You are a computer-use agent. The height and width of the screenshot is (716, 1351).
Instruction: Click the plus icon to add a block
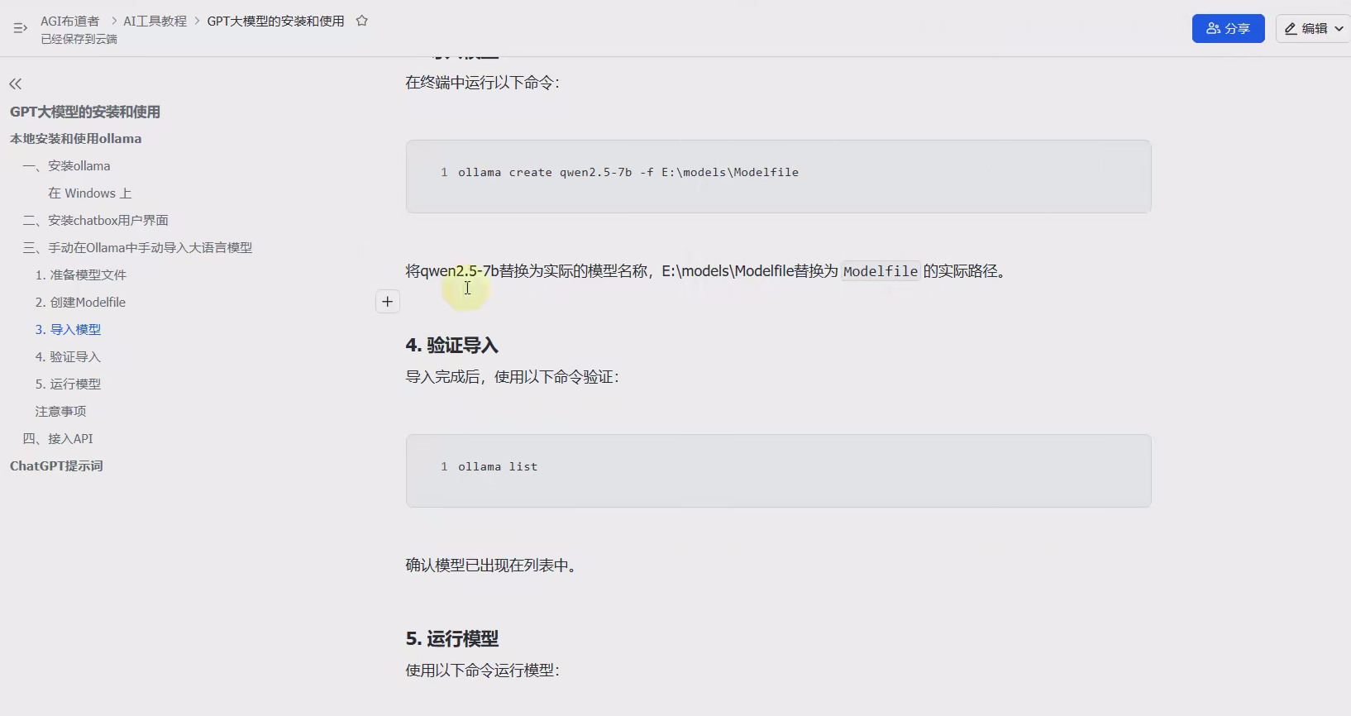click(x=388, y=302)
